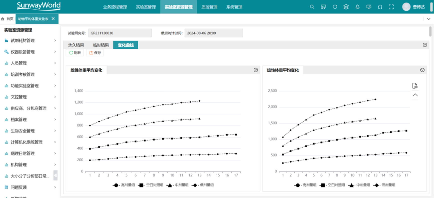Screen dimensions: 434x198
Task: Click the search magnifier icon in header
Action: coord(312,7)
